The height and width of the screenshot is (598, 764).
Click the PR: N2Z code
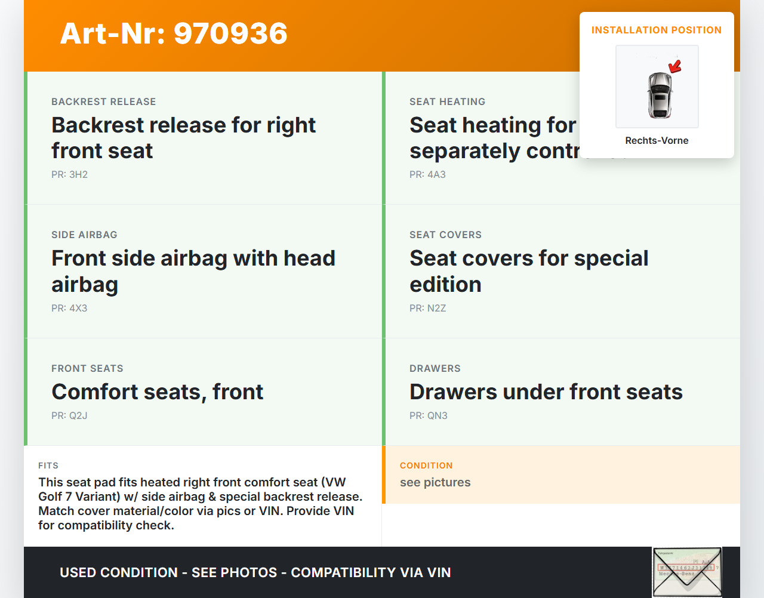pyautogui.click(x=427, y=308)
